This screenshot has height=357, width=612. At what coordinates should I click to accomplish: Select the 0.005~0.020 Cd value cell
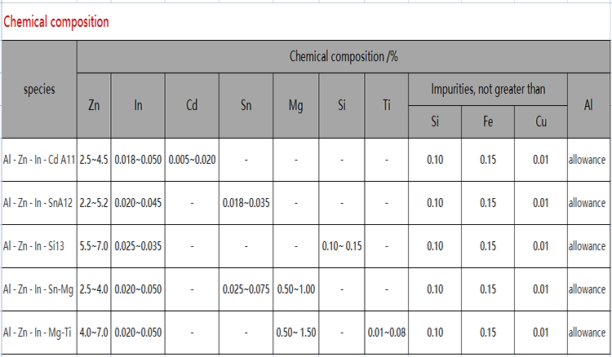192,160
